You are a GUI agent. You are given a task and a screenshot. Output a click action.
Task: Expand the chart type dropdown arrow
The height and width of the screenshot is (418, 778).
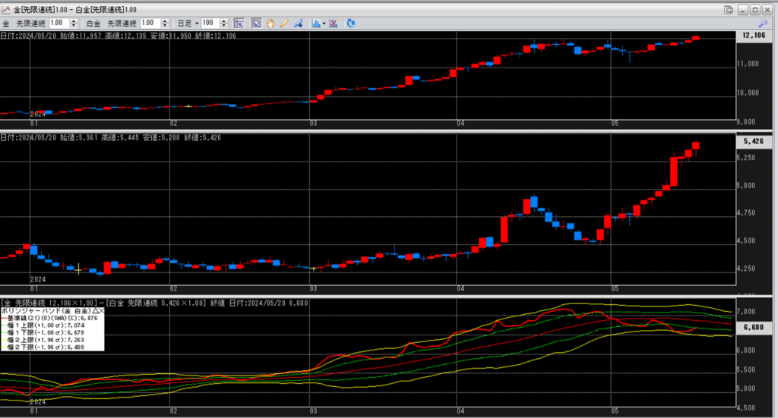[x=324, y=24]
